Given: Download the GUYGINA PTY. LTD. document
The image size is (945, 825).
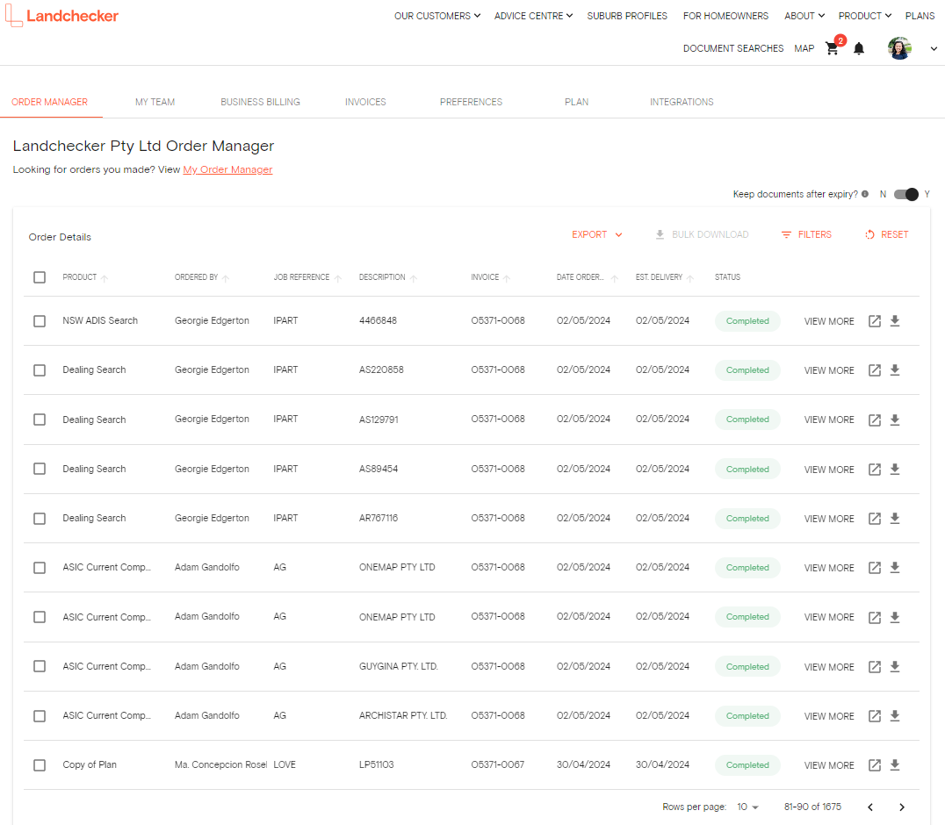Looking at the screenshot, I should pyautogui.click(x=895, y=667).
